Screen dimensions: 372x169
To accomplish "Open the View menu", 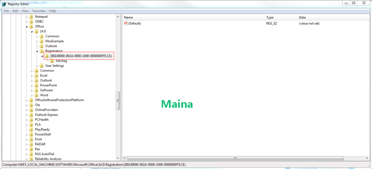I will pos(25,11).
